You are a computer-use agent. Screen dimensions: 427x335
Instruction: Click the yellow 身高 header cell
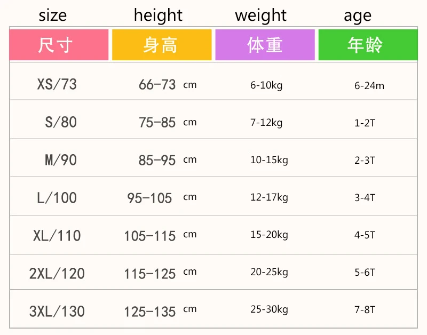pyautogui.click(x=162, y=45)
